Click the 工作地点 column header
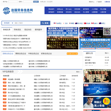Viewport: 111px width, 111px height. [x=63, y=76]
